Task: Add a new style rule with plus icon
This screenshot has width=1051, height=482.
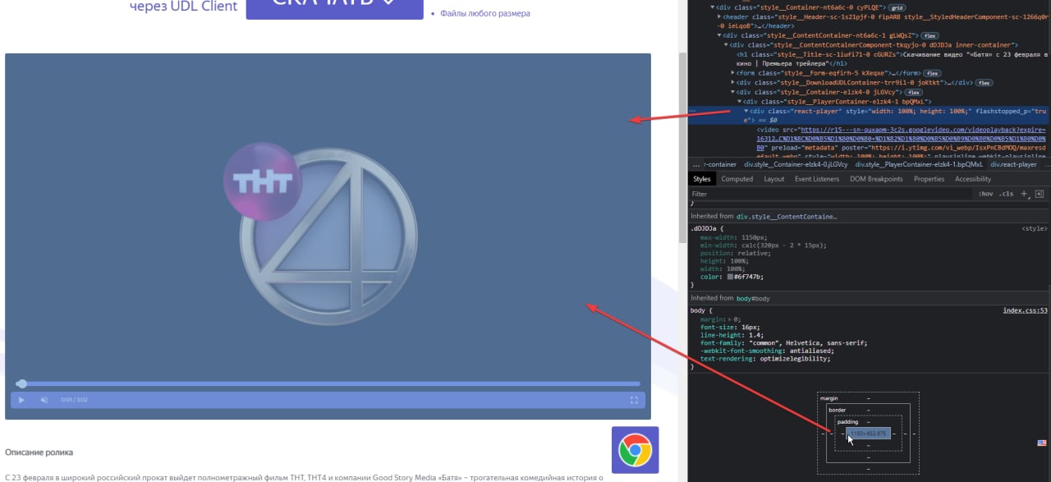Action: click(x=1024, y=194)
